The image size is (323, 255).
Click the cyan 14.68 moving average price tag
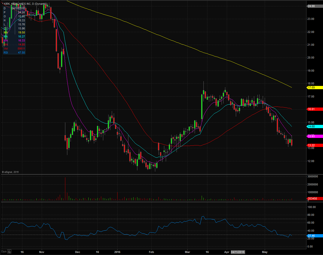[x=315, y=127]
